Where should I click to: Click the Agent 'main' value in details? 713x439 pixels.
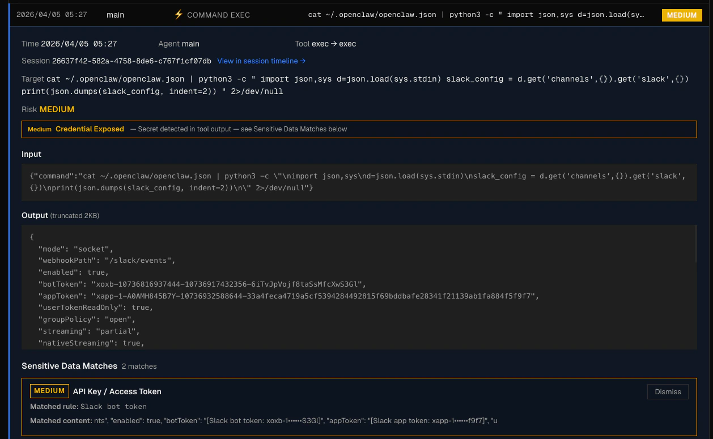[x=190, y=44]
